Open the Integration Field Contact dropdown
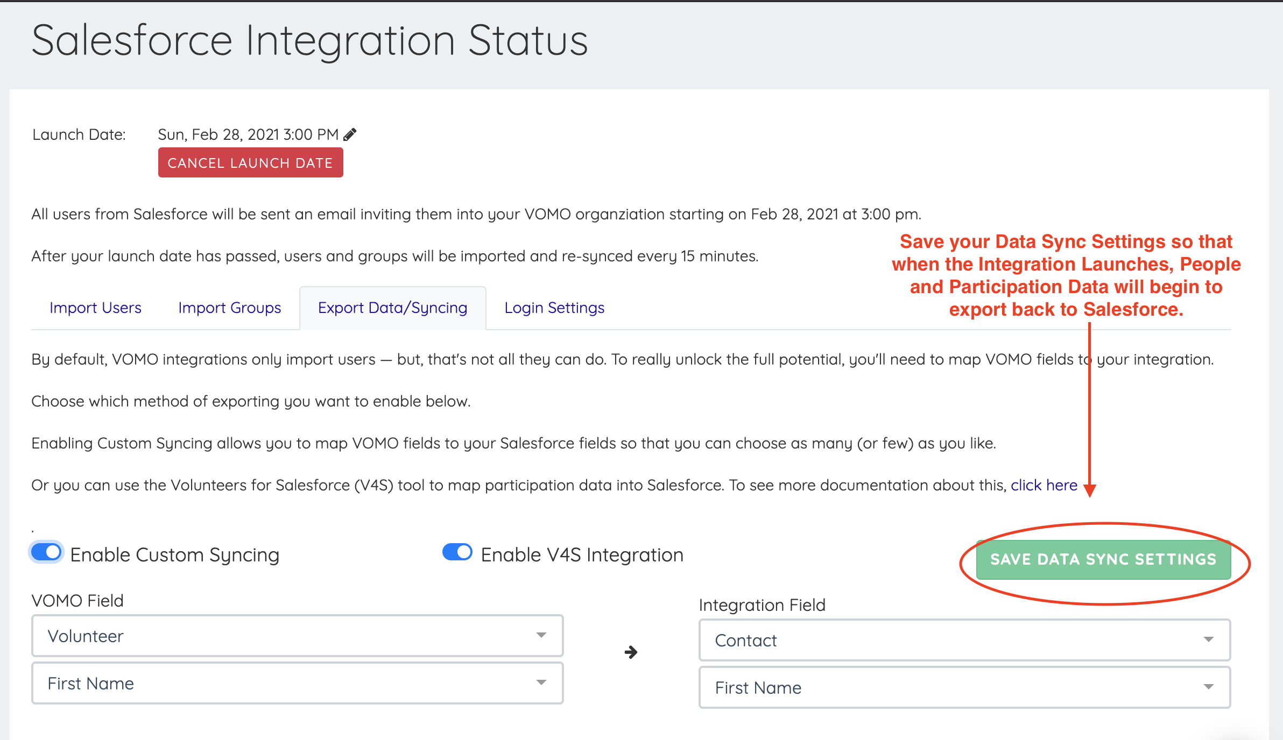This screenshot has height=740, width=1283. [x=964, y=640]
